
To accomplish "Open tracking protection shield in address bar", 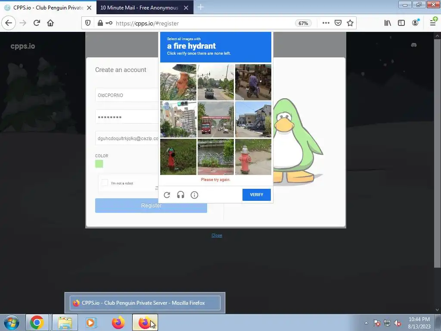I will [x=88, y=23].
